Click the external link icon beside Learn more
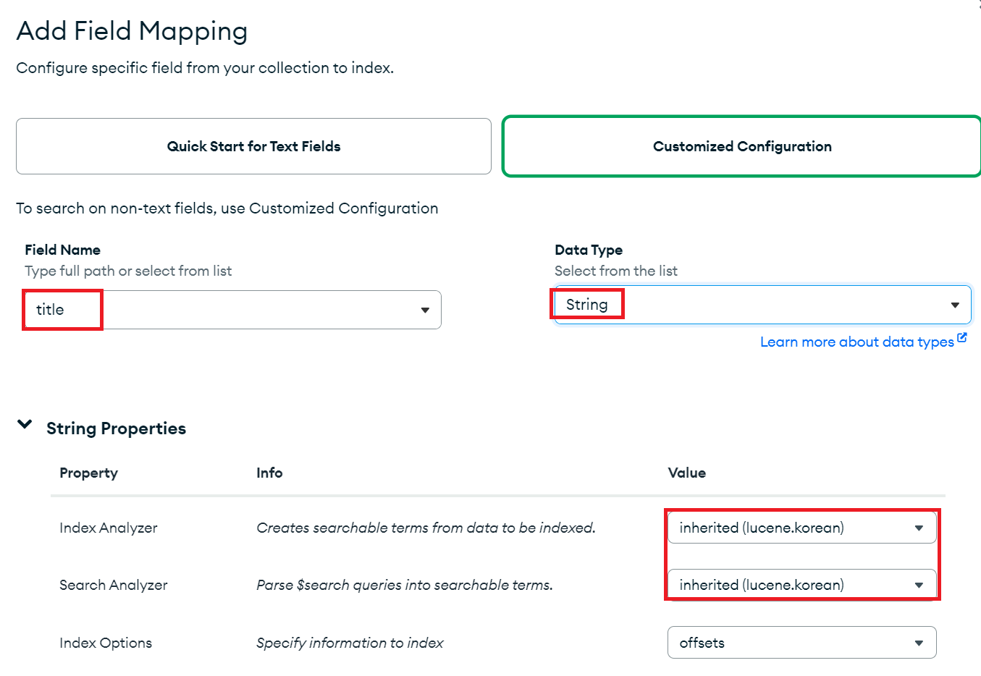Viewport: 981px width, 676px height. point(961,338)
